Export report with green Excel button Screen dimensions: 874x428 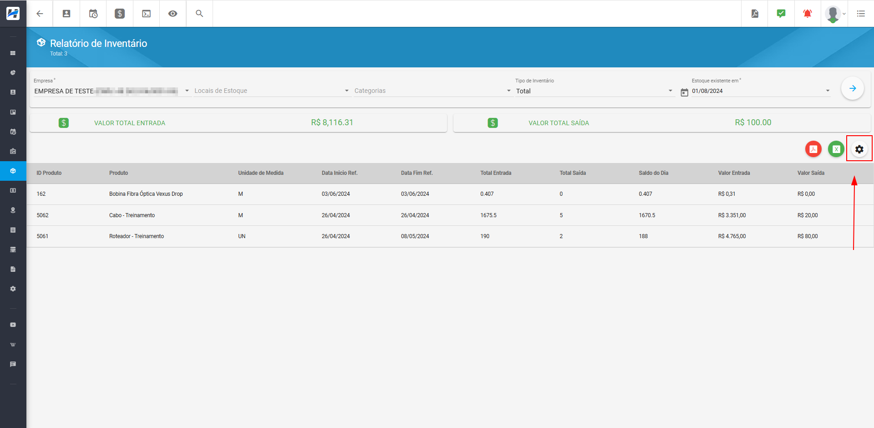836,149
